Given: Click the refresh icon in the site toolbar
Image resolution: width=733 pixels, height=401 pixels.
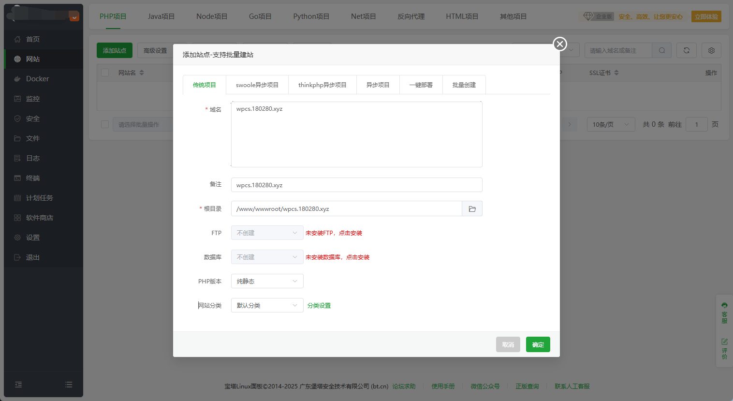Looking at the screenshot, I should click(686, 50).
